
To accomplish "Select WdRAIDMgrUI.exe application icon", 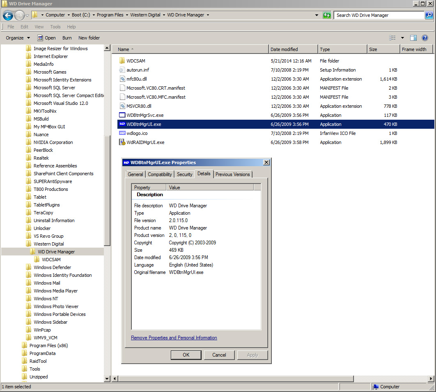I will [x=122, y=142].
